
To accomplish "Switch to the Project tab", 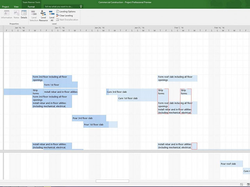I will (x=5, y=7).
